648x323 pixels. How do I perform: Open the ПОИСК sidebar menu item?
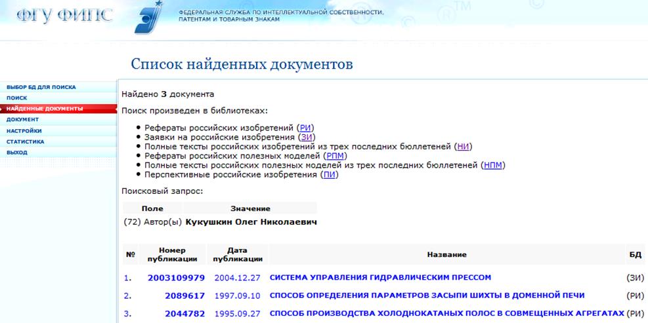tap(17, 98)
